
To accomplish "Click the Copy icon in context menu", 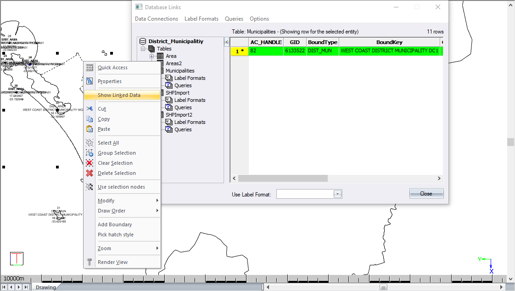I will pos(90,119).
